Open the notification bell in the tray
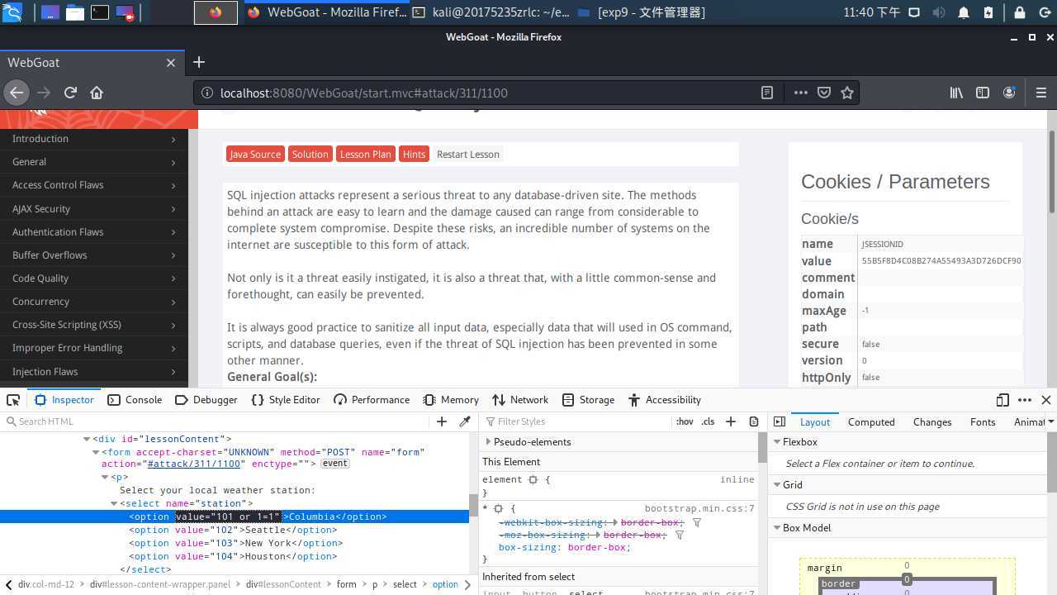 click(x=964, y=12)
